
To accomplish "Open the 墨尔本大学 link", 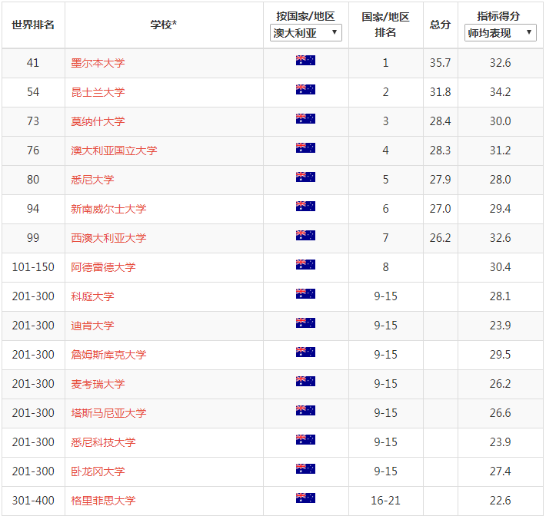I will click(x=98, y=63).
